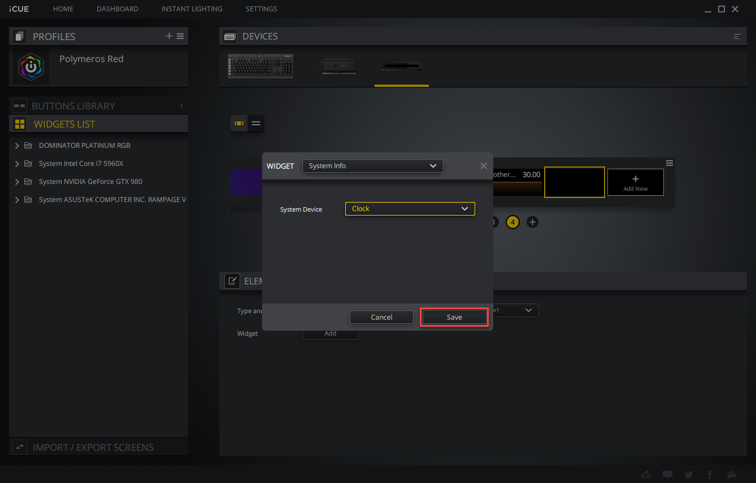
Task: Open the System Device dropdown showing Clock
Action: pos(410,209)
